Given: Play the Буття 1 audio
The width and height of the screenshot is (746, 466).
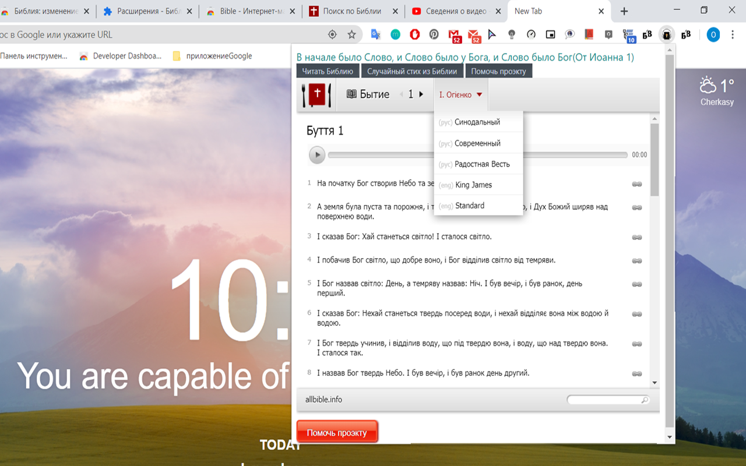Looking at the screenshot, I should pos(317,155).
